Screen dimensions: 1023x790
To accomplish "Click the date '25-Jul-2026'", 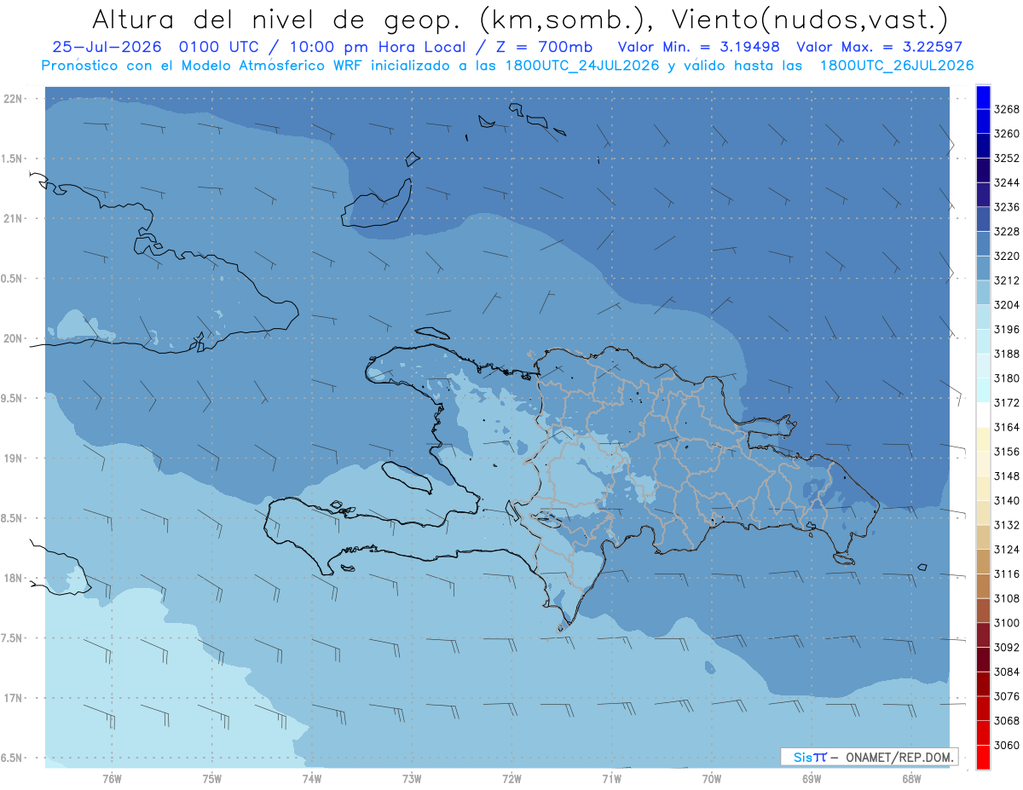I will tap(108, 47).
